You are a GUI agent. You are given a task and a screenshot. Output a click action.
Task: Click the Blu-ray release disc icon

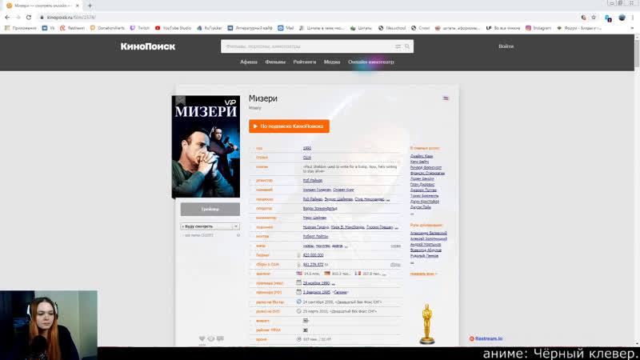point(298,302)
